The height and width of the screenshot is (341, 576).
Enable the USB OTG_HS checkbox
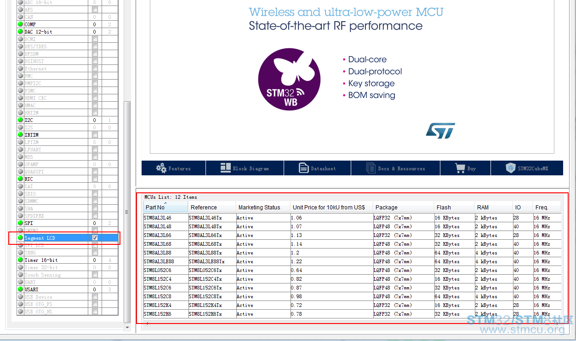95,312
